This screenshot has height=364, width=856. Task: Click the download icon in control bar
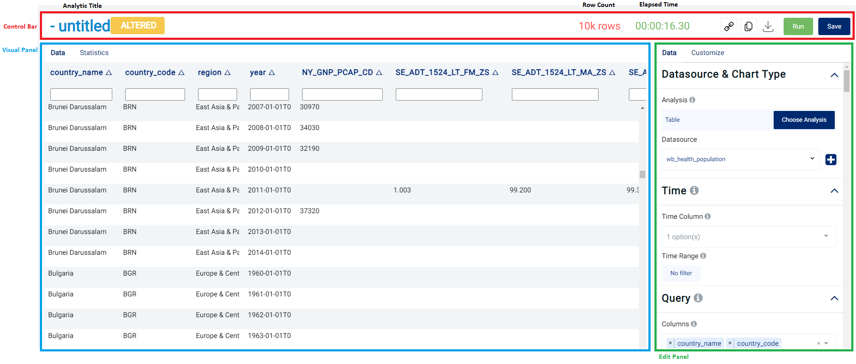[x=768, y=26]
